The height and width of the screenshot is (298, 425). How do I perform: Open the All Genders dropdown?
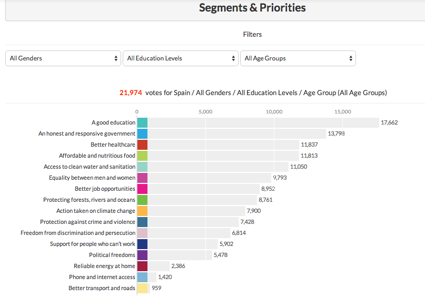(64, 58)
